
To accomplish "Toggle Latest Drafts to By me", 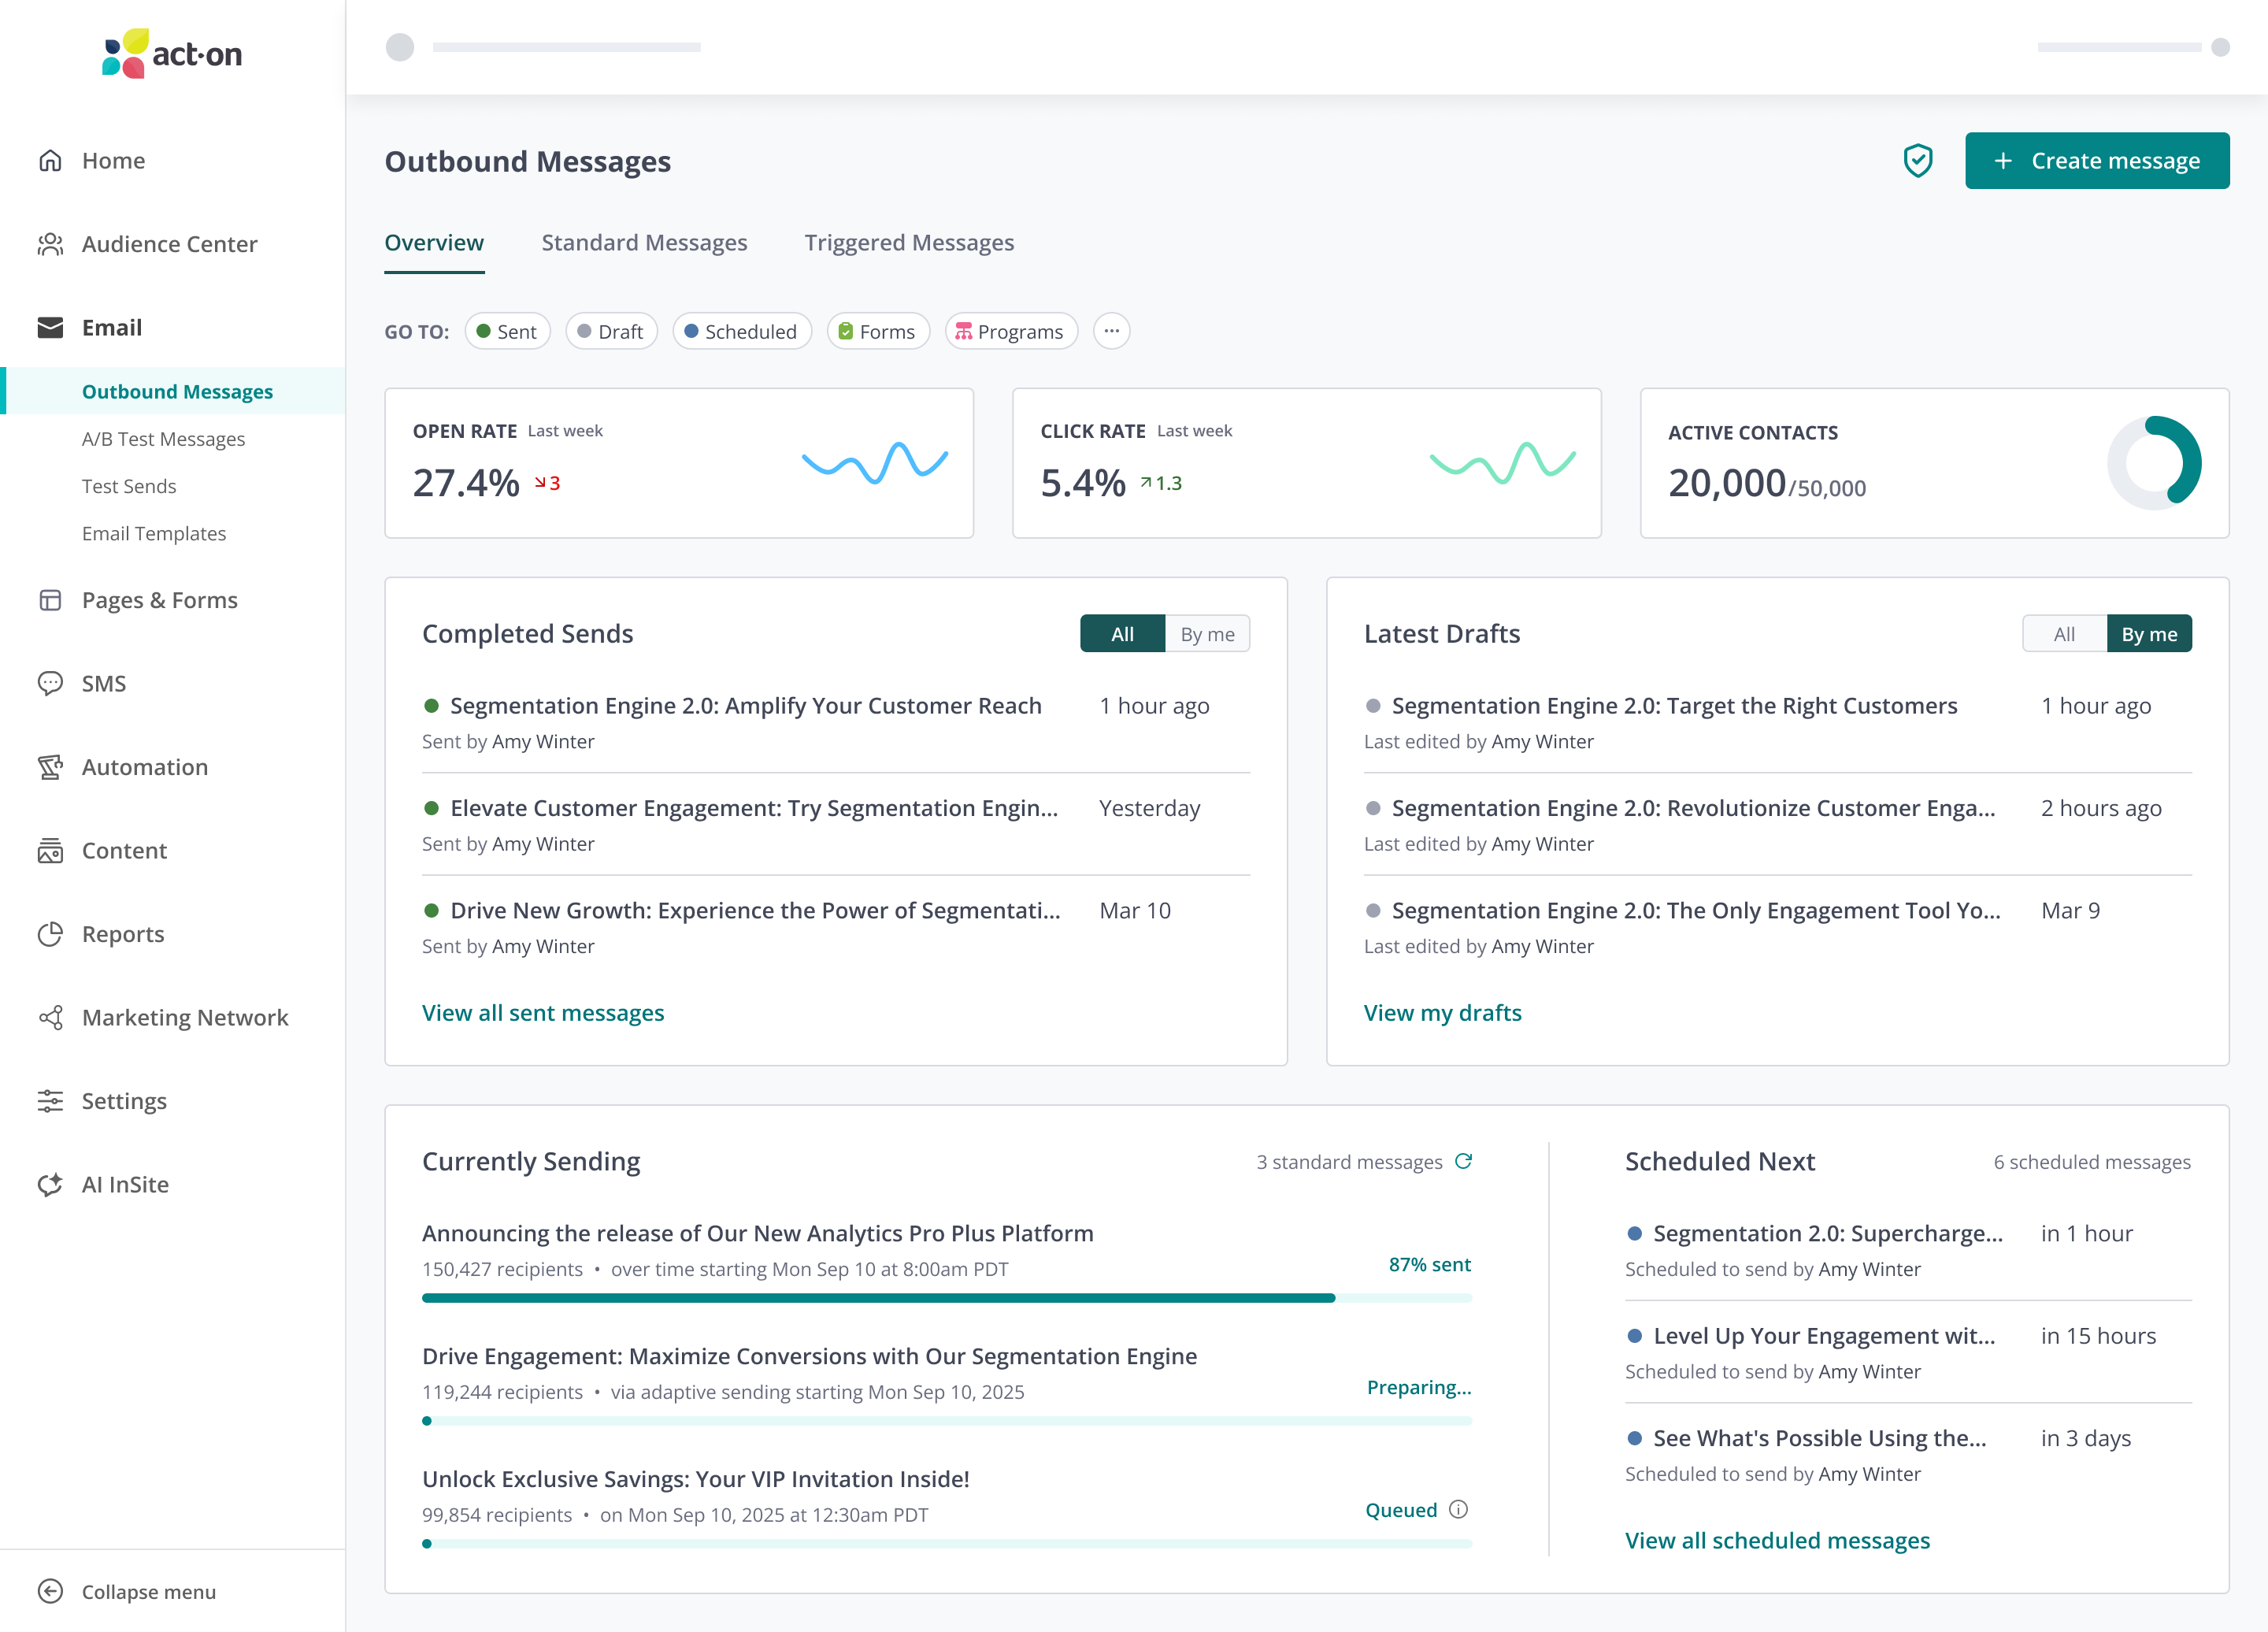I will 2149,634.
